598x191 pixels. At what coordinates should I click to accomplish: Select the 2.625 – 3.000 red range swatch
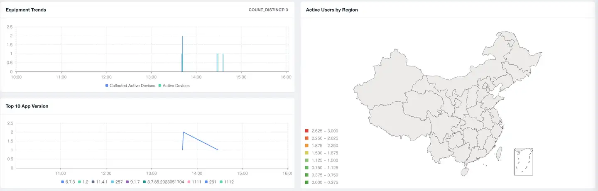pyautogui.click(x=306, y=131)
